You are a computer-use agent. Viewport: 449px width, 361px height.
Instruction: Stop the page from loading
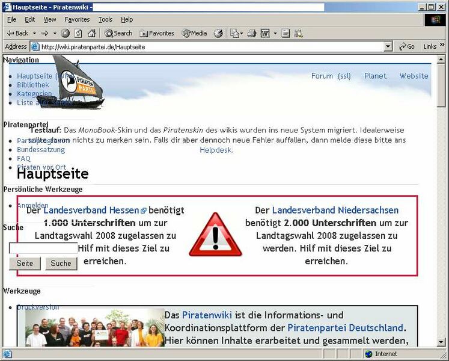coord(66,33)
